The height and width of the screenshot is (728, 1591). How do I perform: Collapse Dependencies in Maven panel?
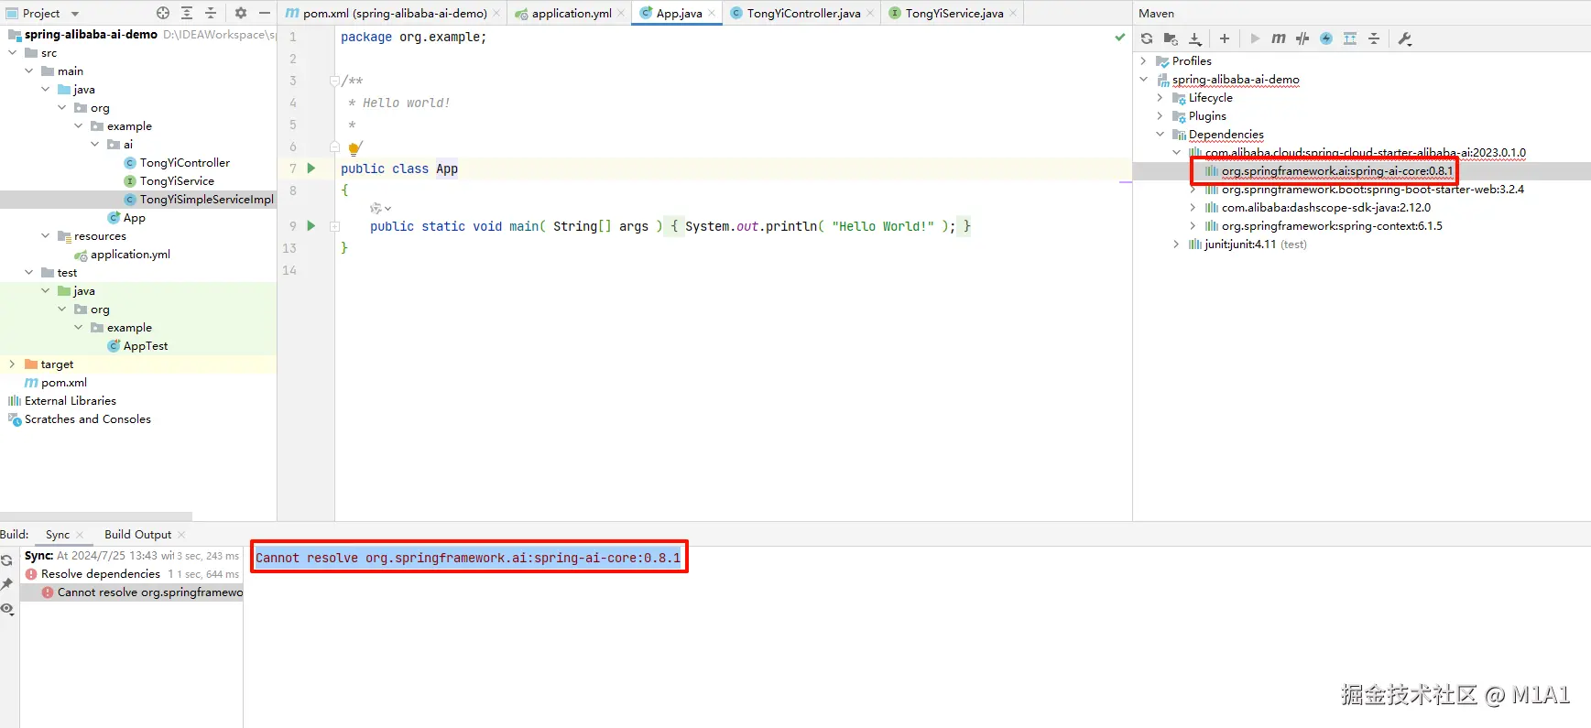pyautogui.click(x=1160, y=135)
